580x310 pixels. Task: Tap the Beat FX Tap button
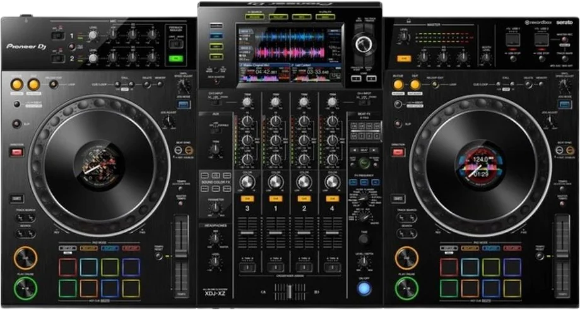(364, 239)
